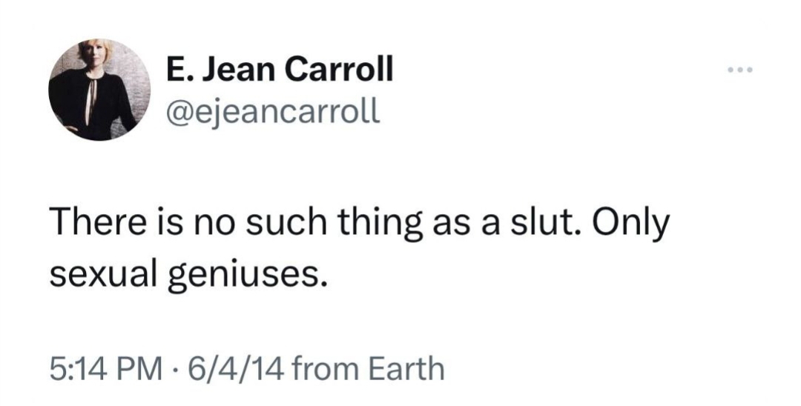The height and width of the screenshot is (406, 801).
Task: Click the "Earth" word in footer
Action: (406, 368)
